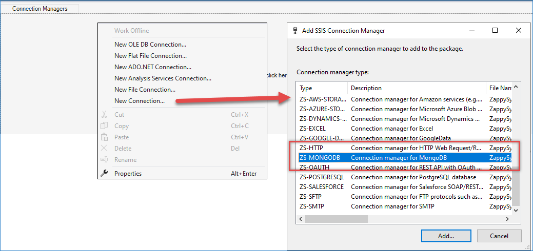Select the ZS-SMTP connection type
The height and width of the screenshot is (251, 533).
pos(404,206)
